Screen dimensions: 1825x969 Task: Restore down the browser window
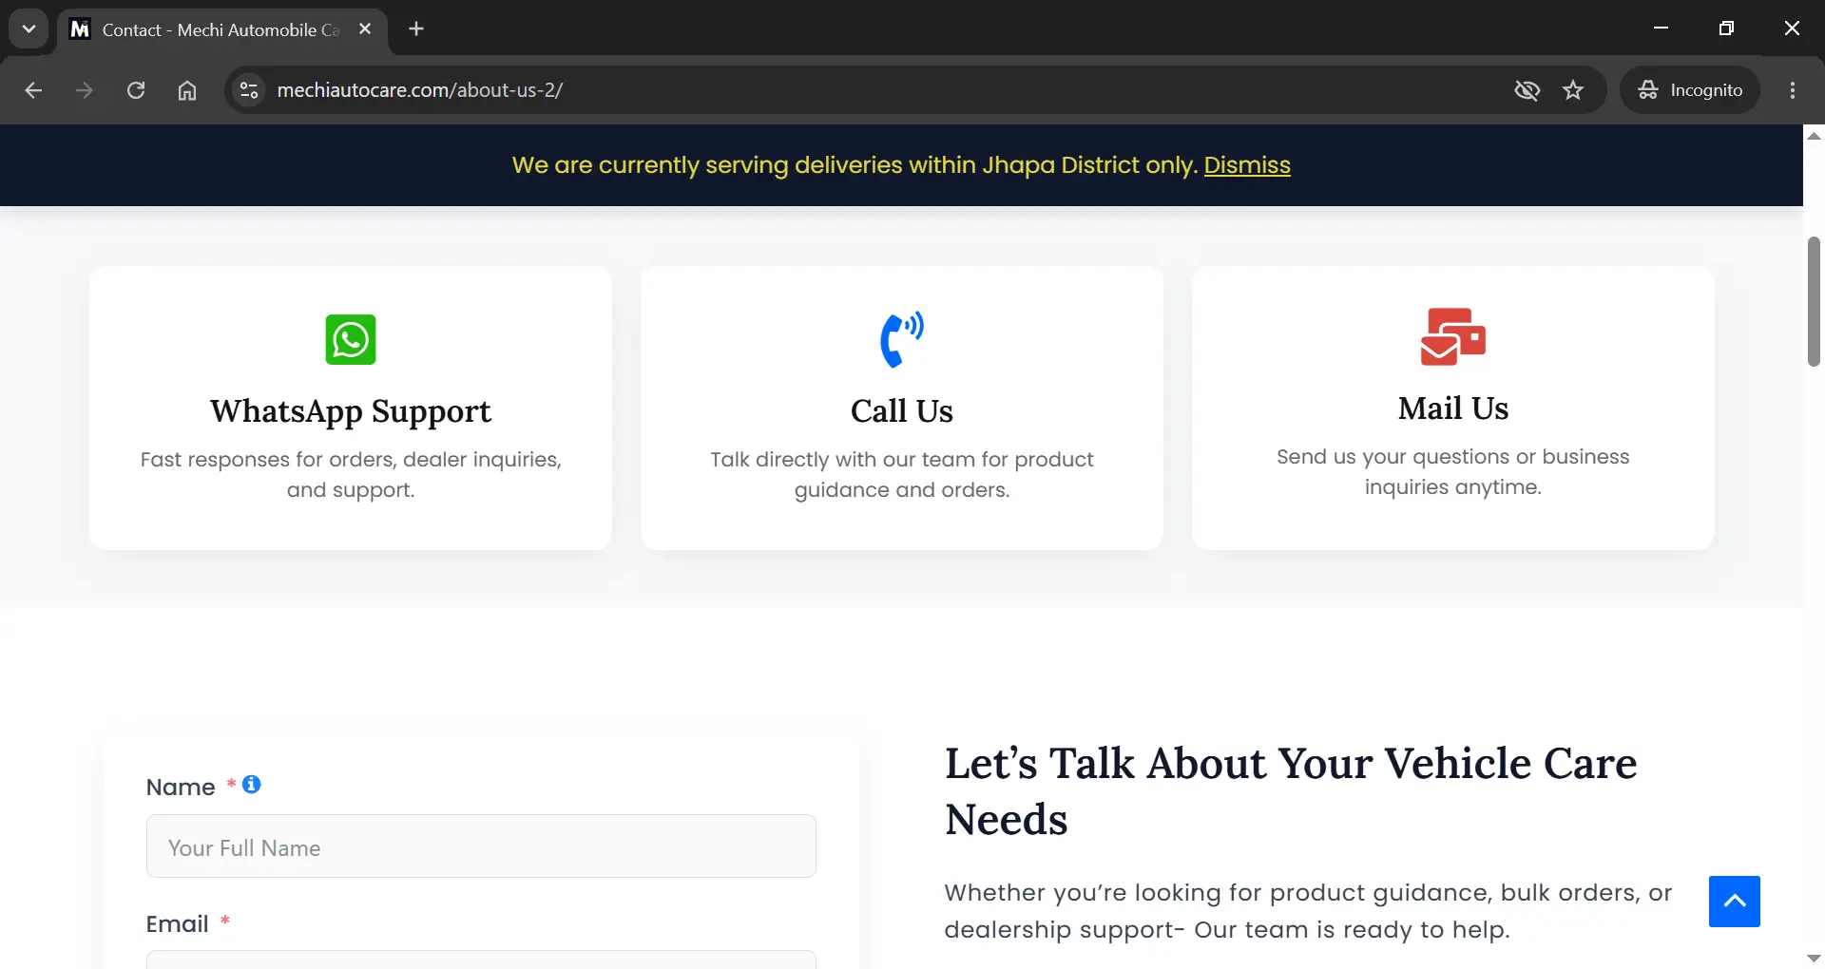(x=1726, y=28)
